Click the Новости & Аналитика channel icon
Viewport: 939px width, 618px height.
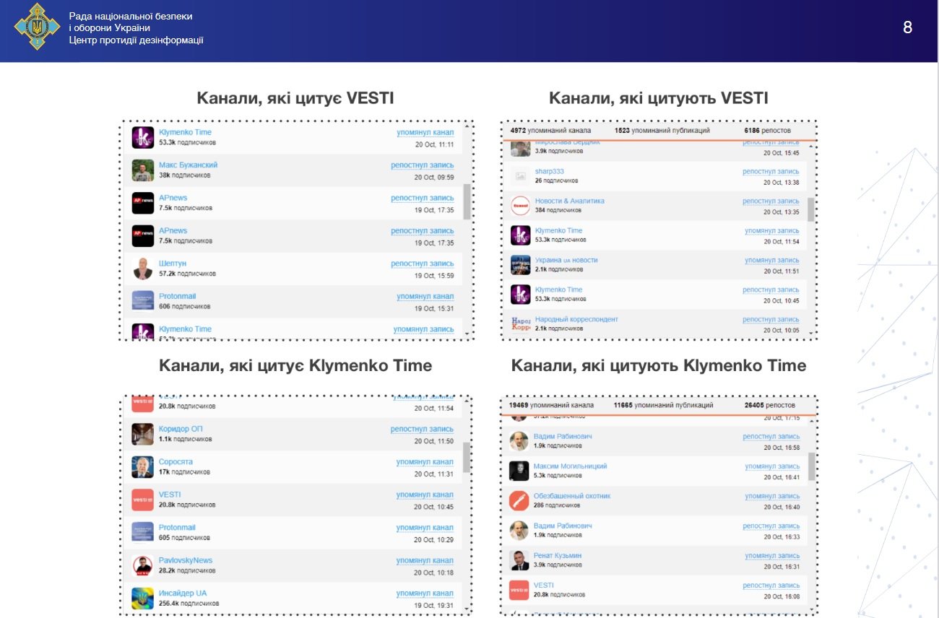[x=520, y=206]
